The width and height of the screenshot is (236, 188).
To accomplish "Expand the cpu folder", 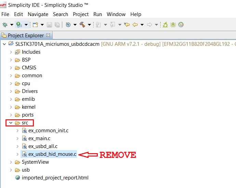I will pos(11,83).
